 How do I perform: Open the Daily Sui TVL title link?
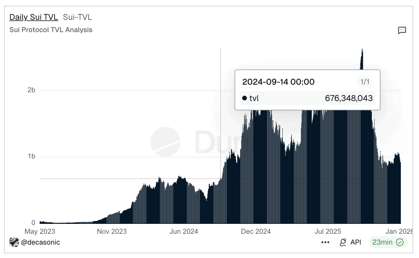[34, 17]
